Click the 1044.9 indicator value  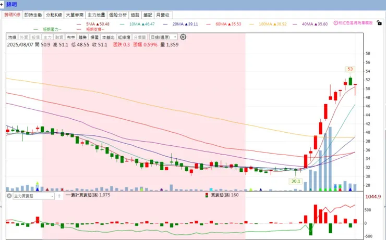point(373,196)
